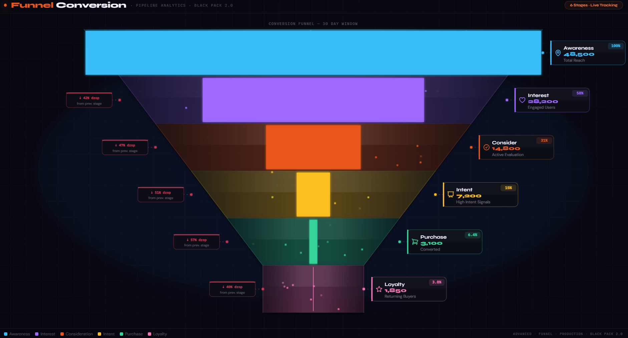The height and width of the screenshot is (338, 628).
Task: Click the orange dot logo beside Funnel Conversion
Action: coord(5,5)
